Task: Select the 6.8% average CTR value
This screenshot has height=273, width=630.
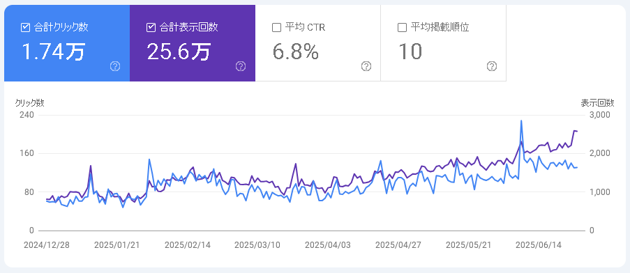Action: tap(296, 52)
